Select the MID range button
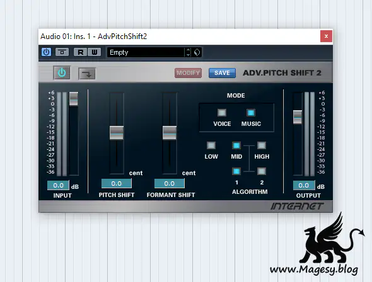The height and width of the screenshot is (282, 372). tap(236, 145)
